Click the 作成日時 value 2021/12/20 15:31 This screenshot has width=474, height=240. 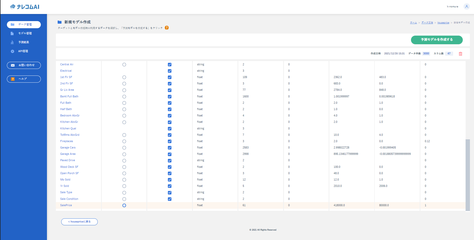(394, 54)
